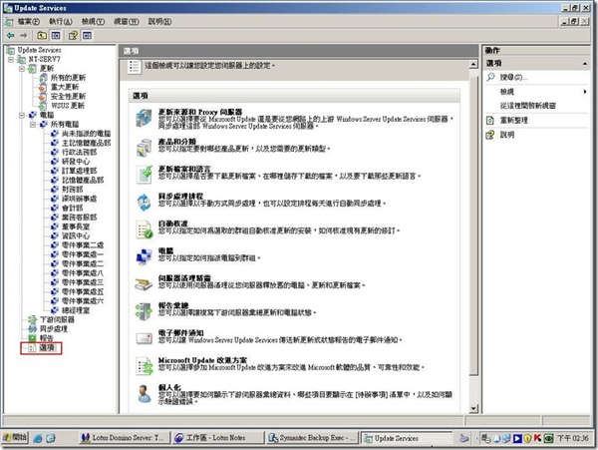Open the 更新來源和 Proxy 伺服器 link

point(200,112)
